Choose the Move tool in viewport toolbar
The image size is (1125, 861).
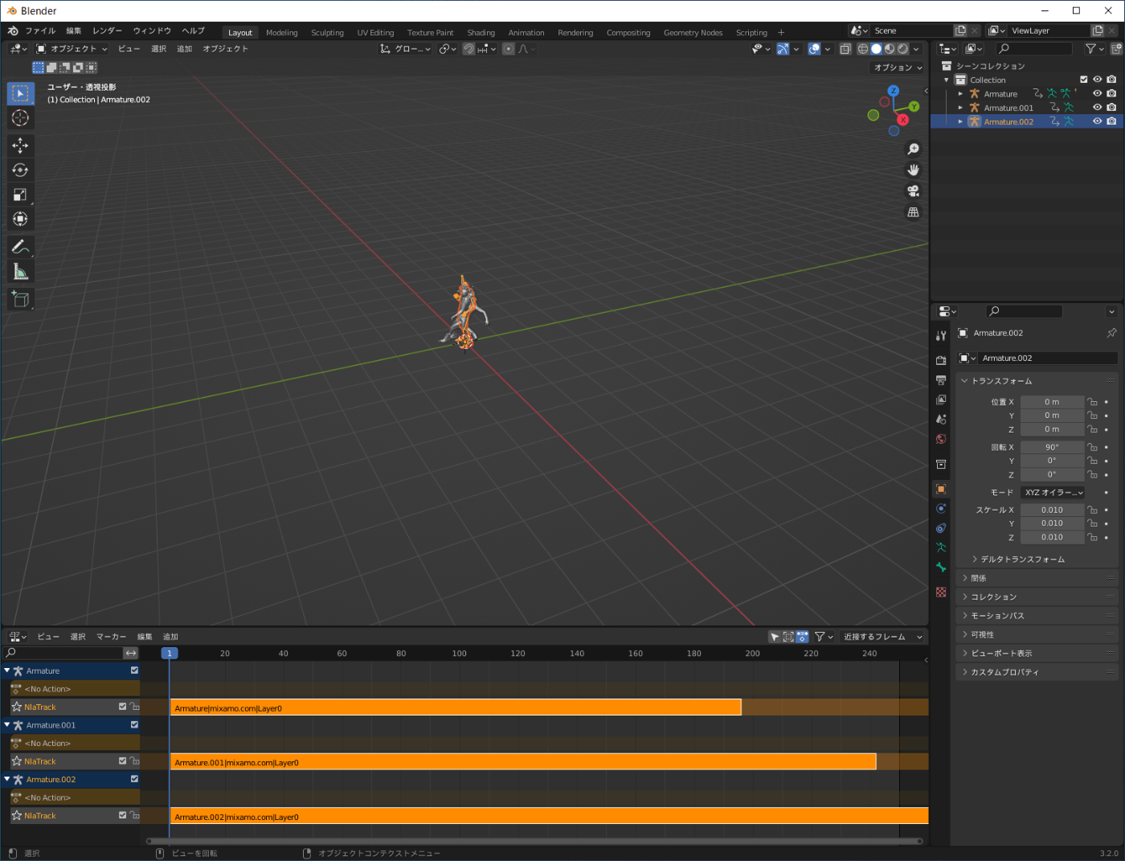pyautogui.click(x=20, y=146)
